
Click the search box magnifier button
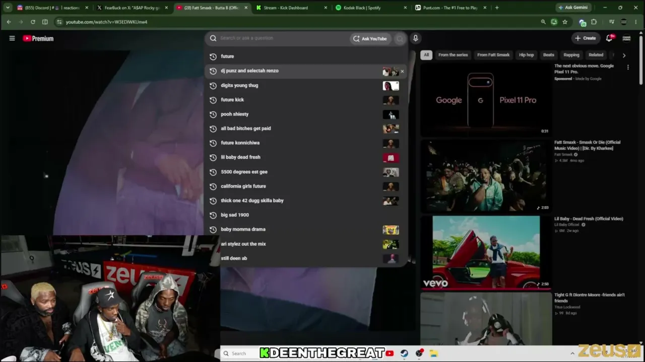pyautogui.click(x=400, y=38)
